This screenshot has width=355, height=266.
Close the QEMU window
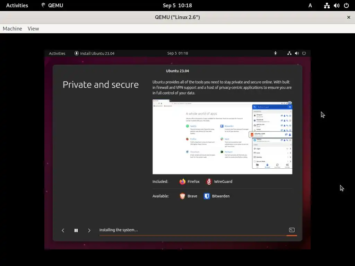pyautogui.click(x=349, y=17)
